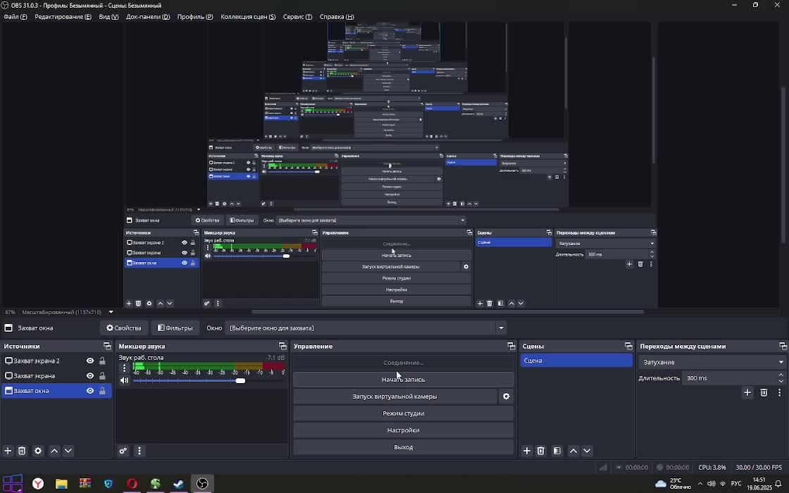This screenshot has height=493, width=789.
Task: Click the Выход button
Action: pos(403,447)
